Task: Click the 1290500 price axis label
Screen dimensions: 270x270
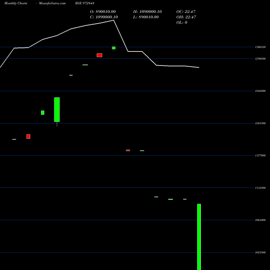Action: (260, 59)
